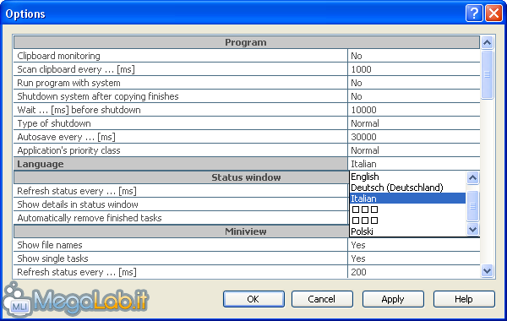Apply the option changes
The height and width of the screenshot is (321, 507).
(393, 299)
